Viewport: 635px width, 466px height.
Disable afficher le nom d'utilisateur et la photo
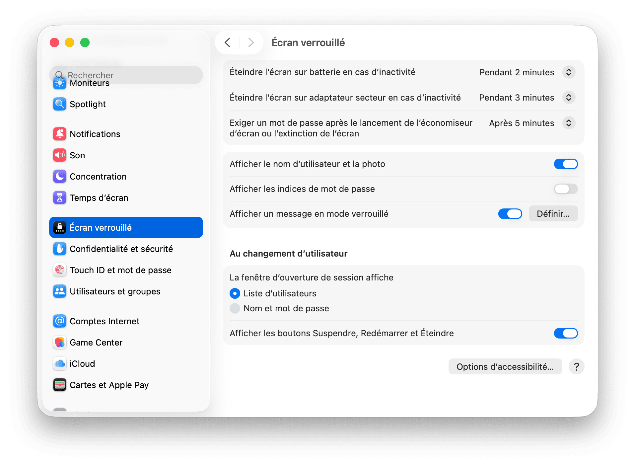566,164
